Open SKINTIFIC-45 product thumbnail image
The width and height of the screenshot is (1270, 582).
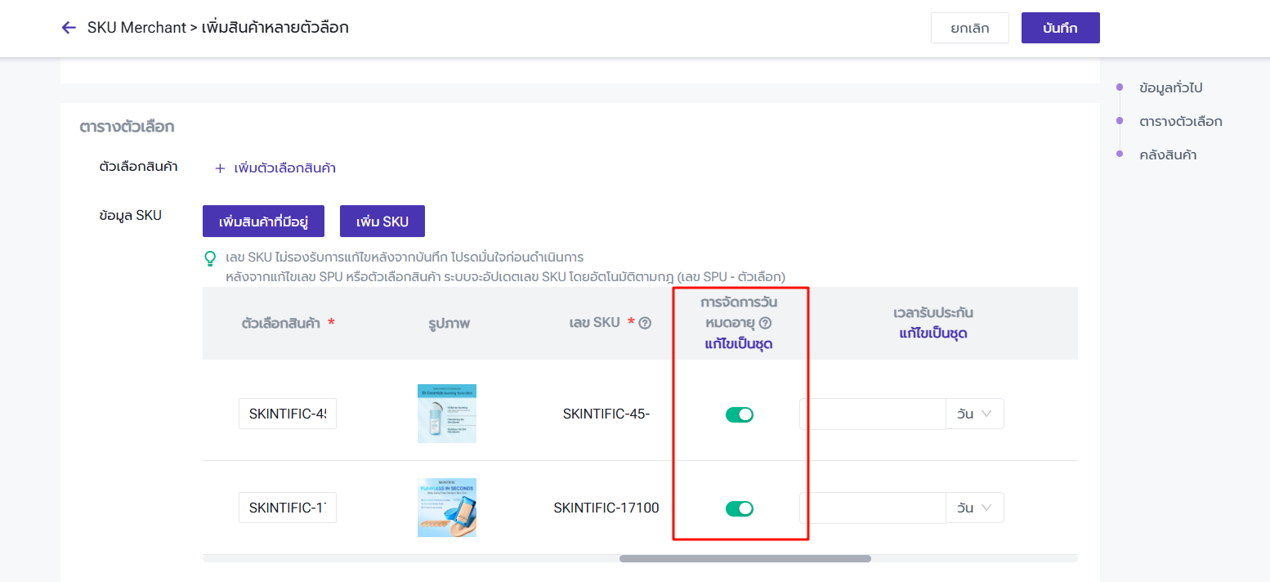pos(446,414)
